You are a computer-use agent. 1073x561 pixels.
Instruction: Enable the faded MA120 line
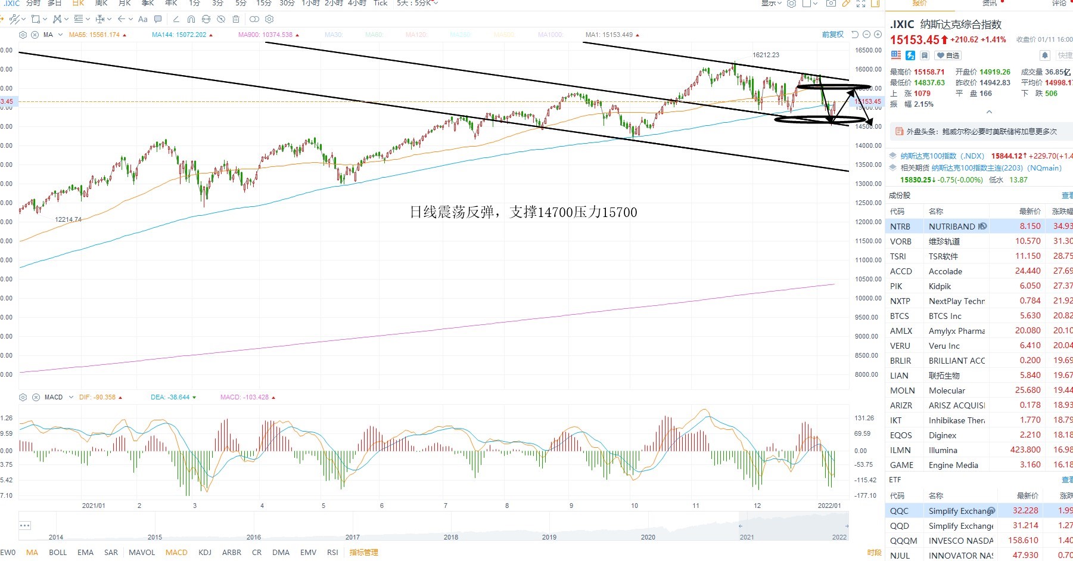(417, 35)
